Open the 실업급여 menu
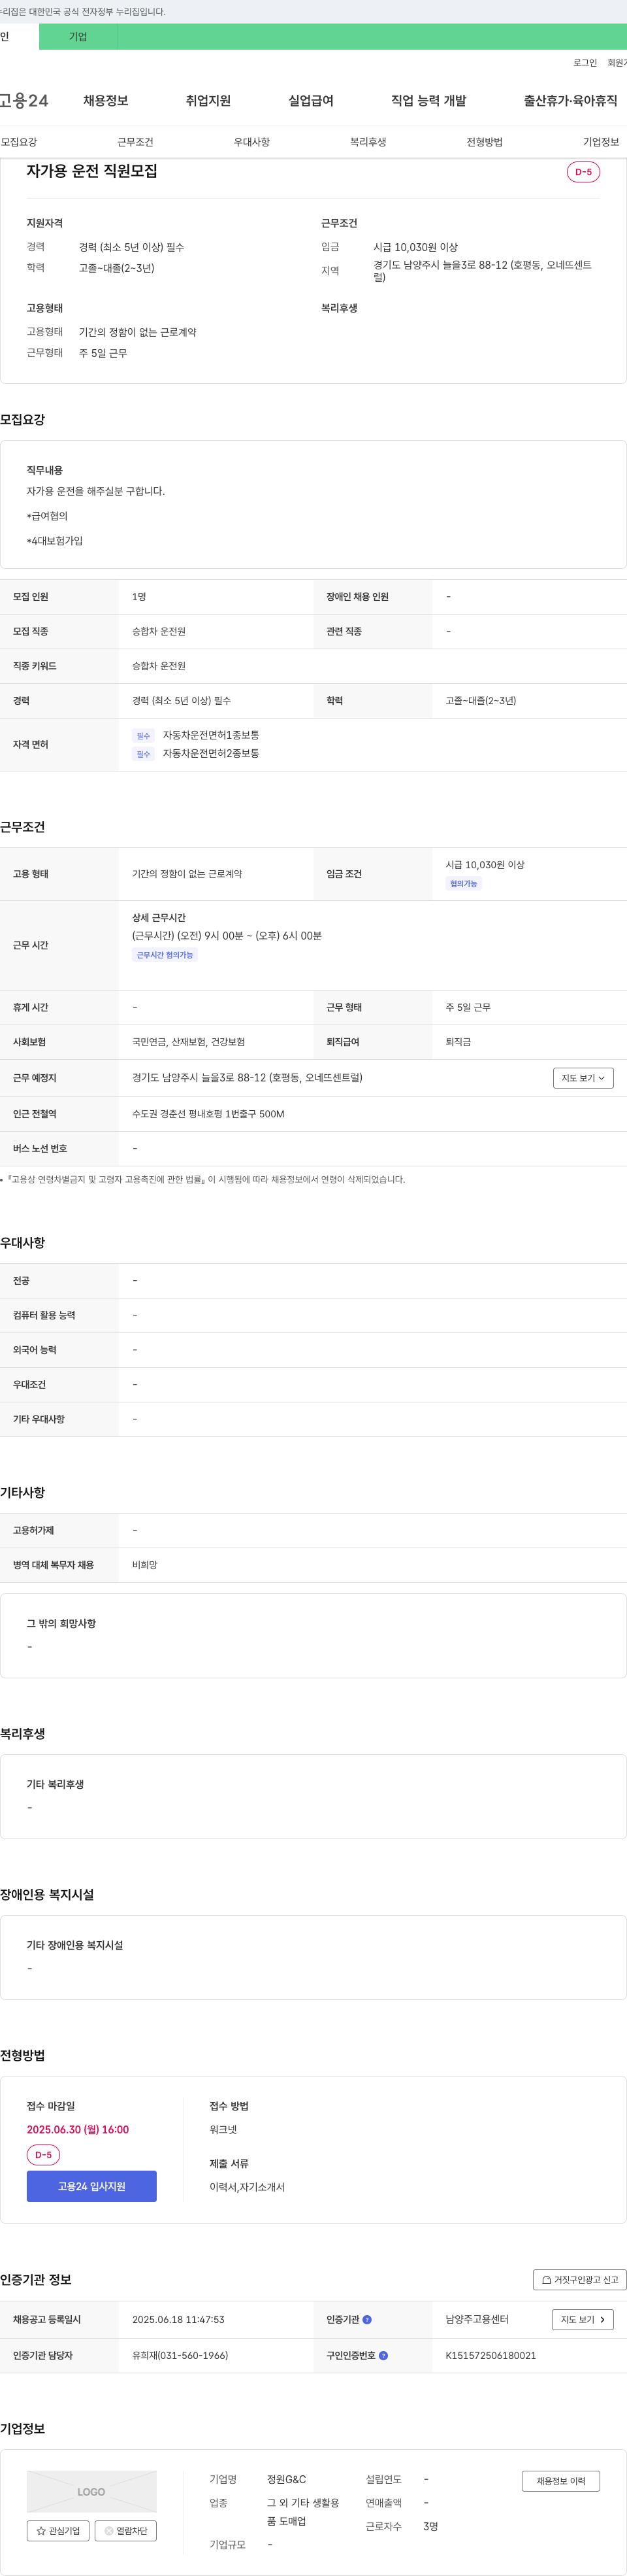627x2576 pixels. coord(310,100)
